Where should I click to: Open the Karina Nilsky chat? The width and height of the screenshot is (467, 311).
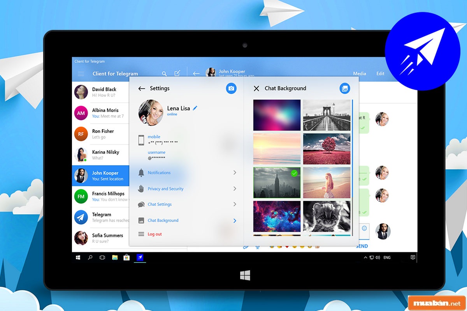tap(101, 155)
